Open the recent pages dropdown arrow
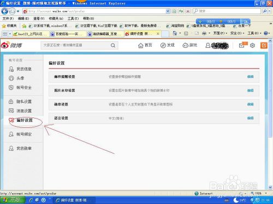Viewport: 273px width, 204px height. [18, 11]
